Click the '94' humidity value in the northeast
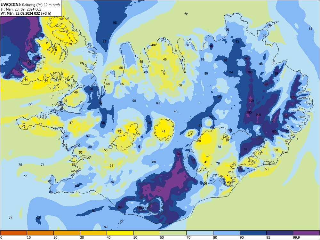 coord(231,72)
